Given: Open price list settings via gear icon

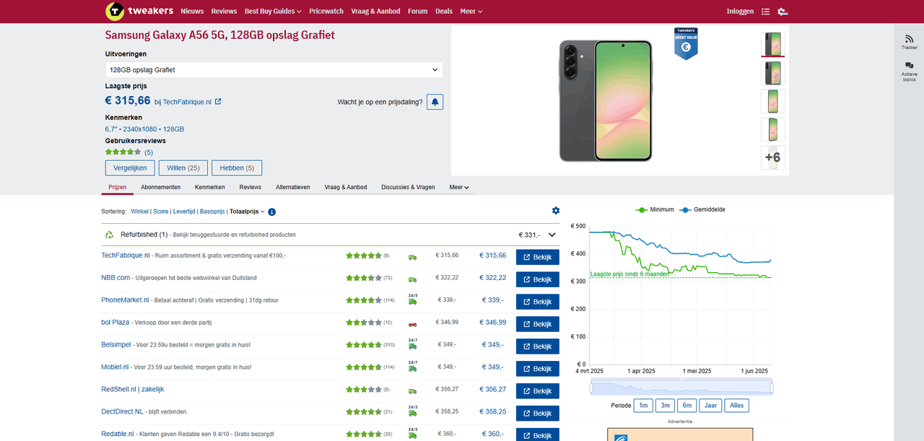Looking at the screenshot, I should click(556, 210).
